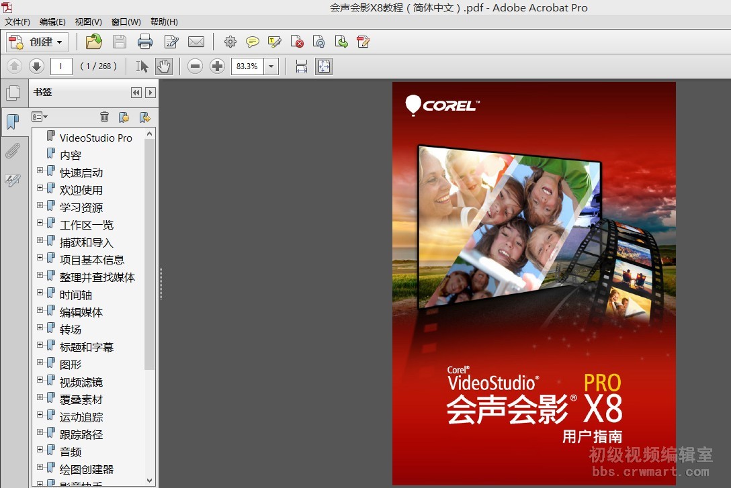Open the Attachments paperclip pane
Image resolution: width=731 pixels, height=488 pixels.
click(x=13, y=151)
